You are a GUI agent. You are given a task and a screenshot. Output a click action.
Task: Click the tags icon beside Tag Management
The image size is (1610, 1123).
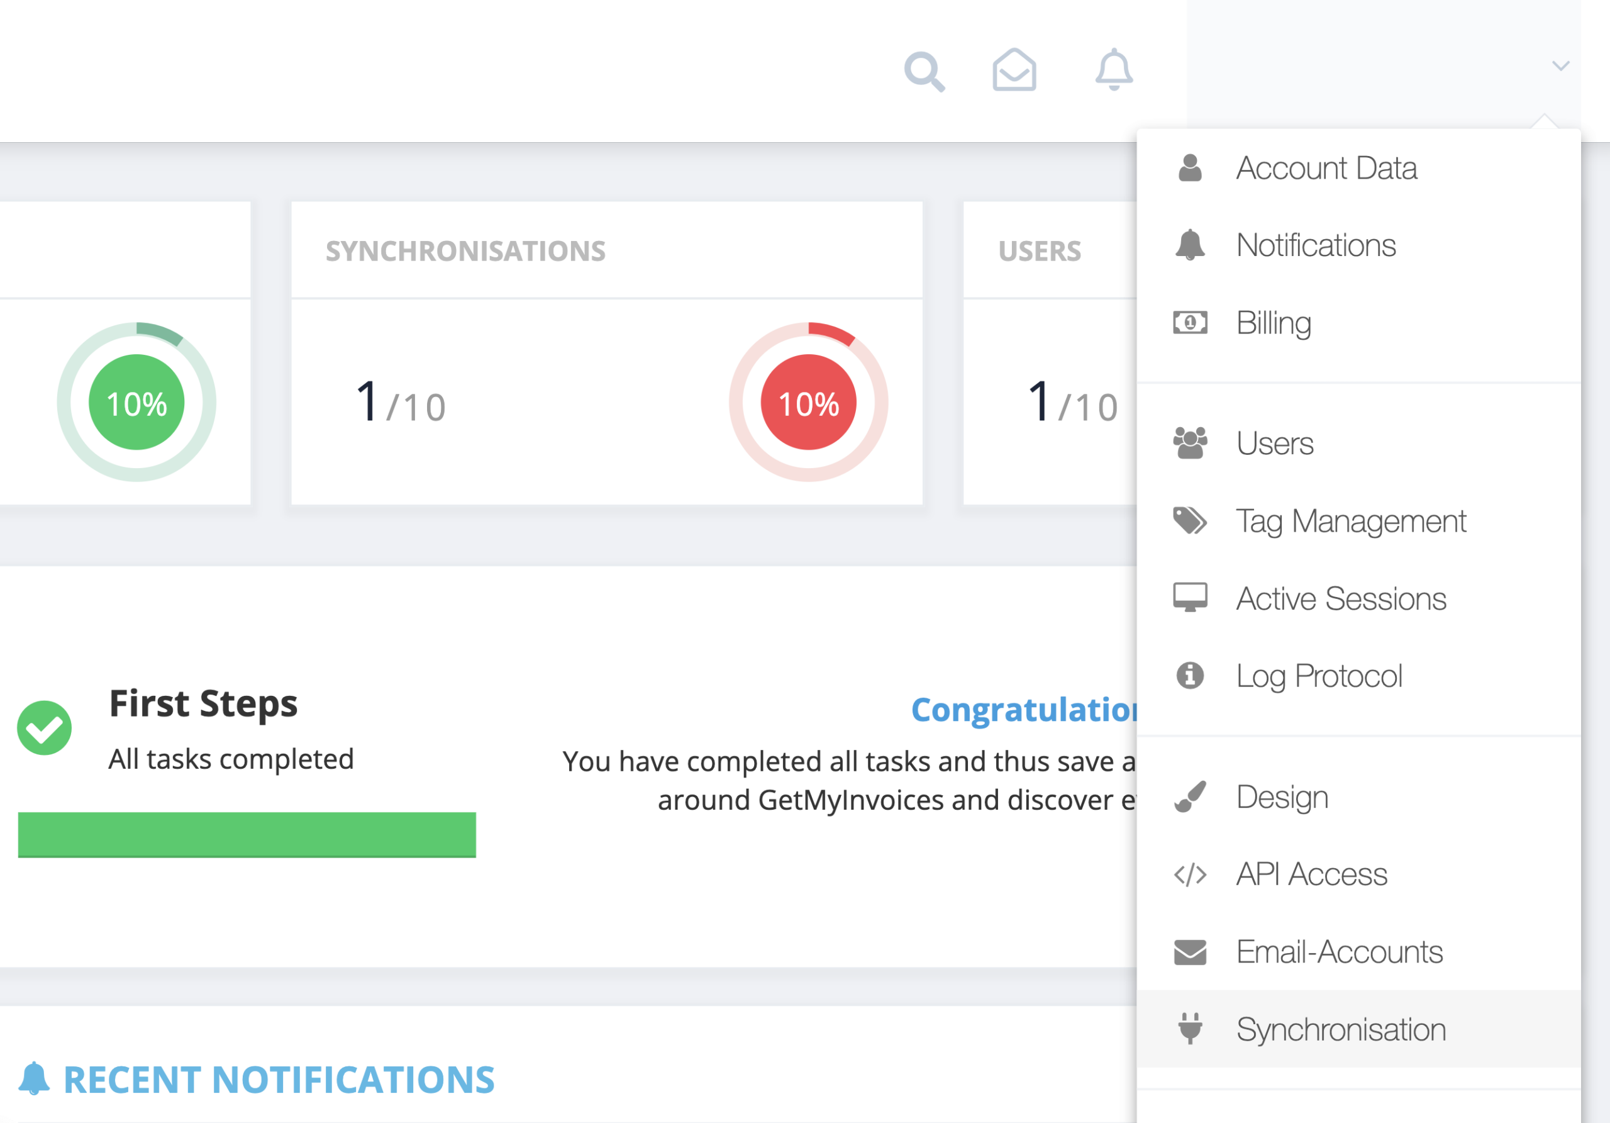point(1190,520)
